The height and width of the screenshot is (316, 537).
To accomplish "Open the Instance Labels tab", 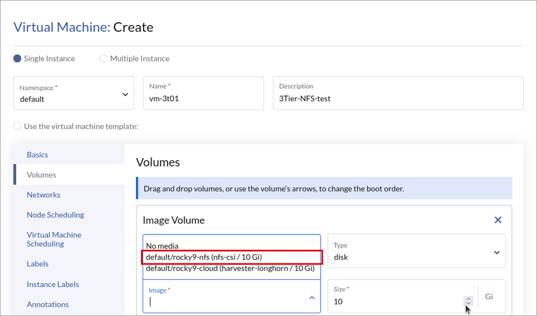I will pyautogui.click(x=53, y=284).
